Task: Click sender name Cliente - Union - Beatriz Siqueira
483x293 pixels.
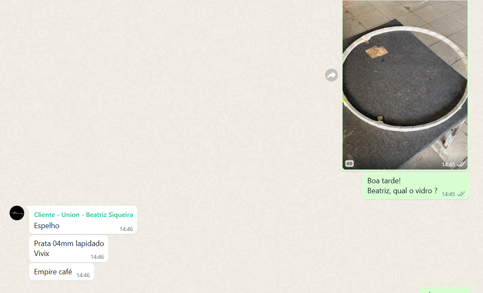Action: (x=83, y=215)
